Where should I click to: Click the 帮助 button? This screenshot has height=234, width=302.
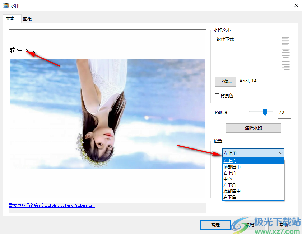pyautogui.click(x=284, y=225)
